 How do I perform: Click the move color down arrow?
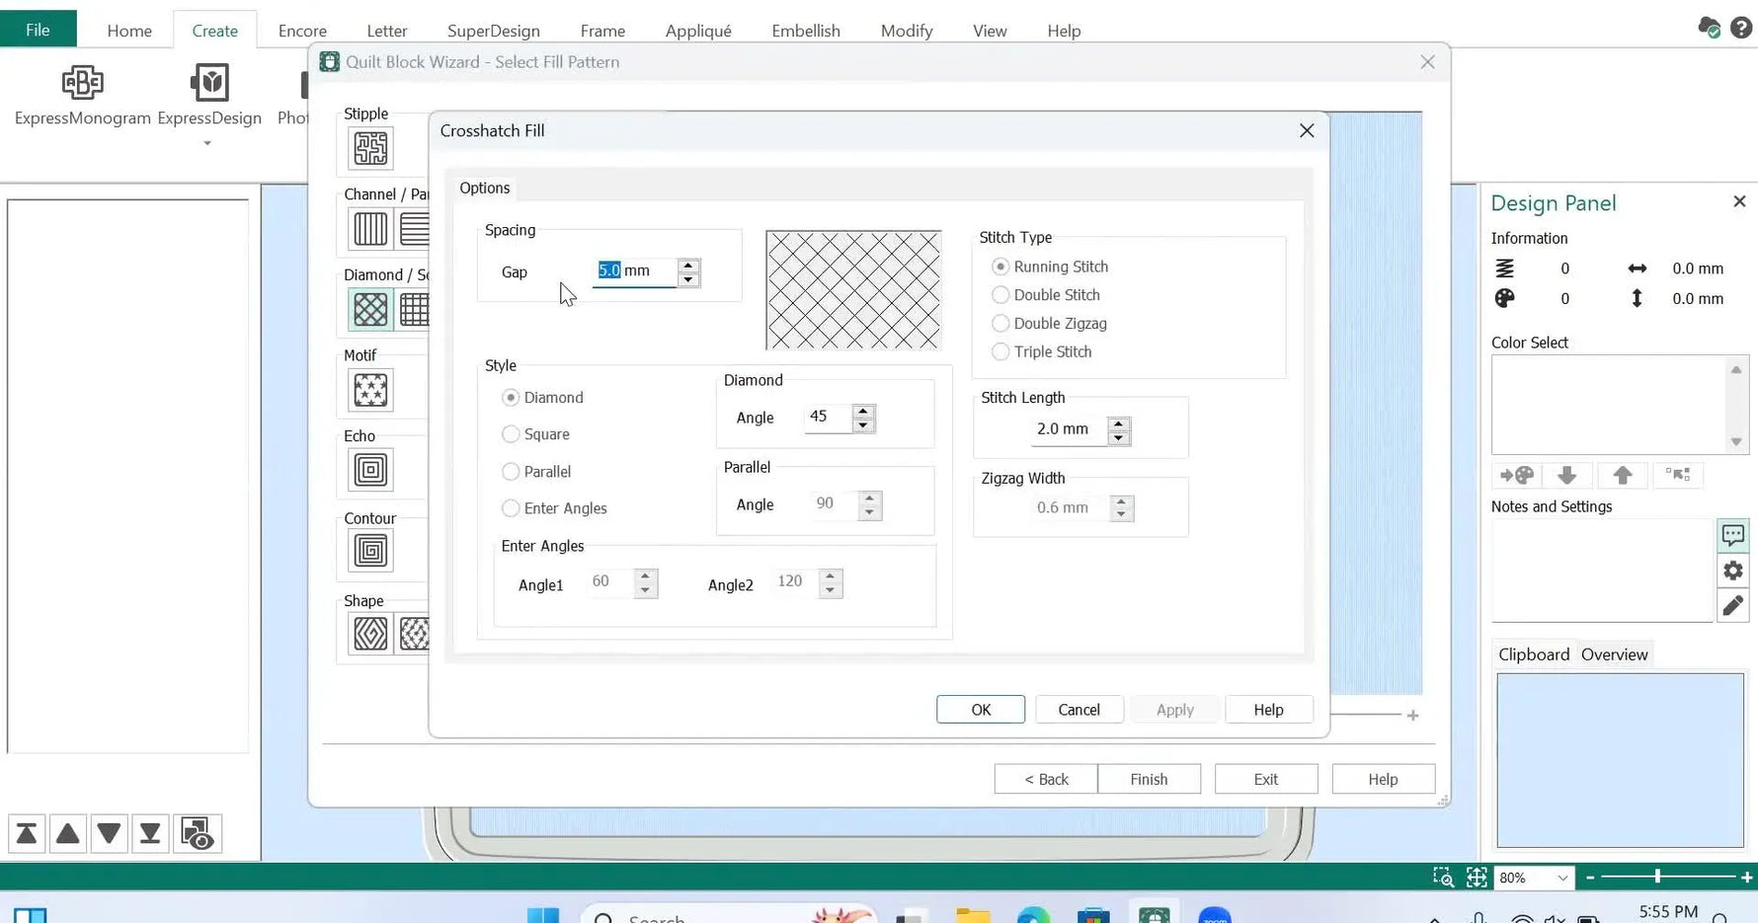[x=1567, y=475]
